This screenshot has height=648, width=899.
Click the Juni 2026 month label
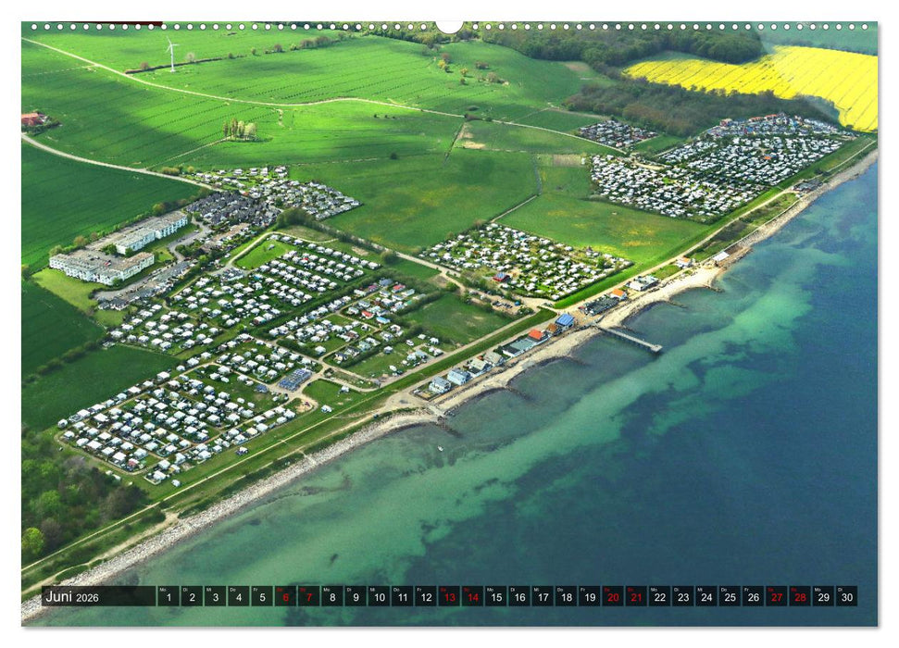tap(69, 596)
